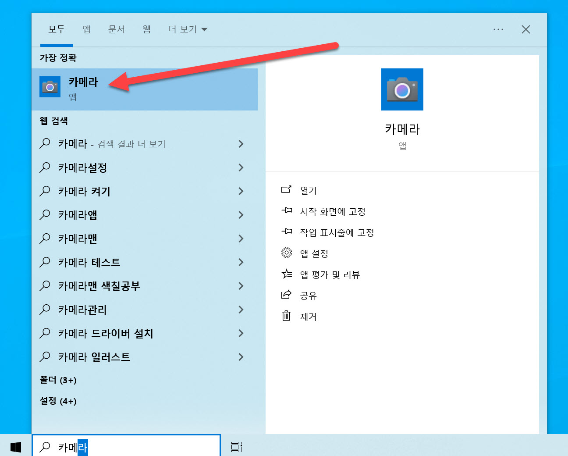Expand the 카메라맨 suggestion chevron
This screenshot has width=568, height=456.
click(x=241, y=239)
